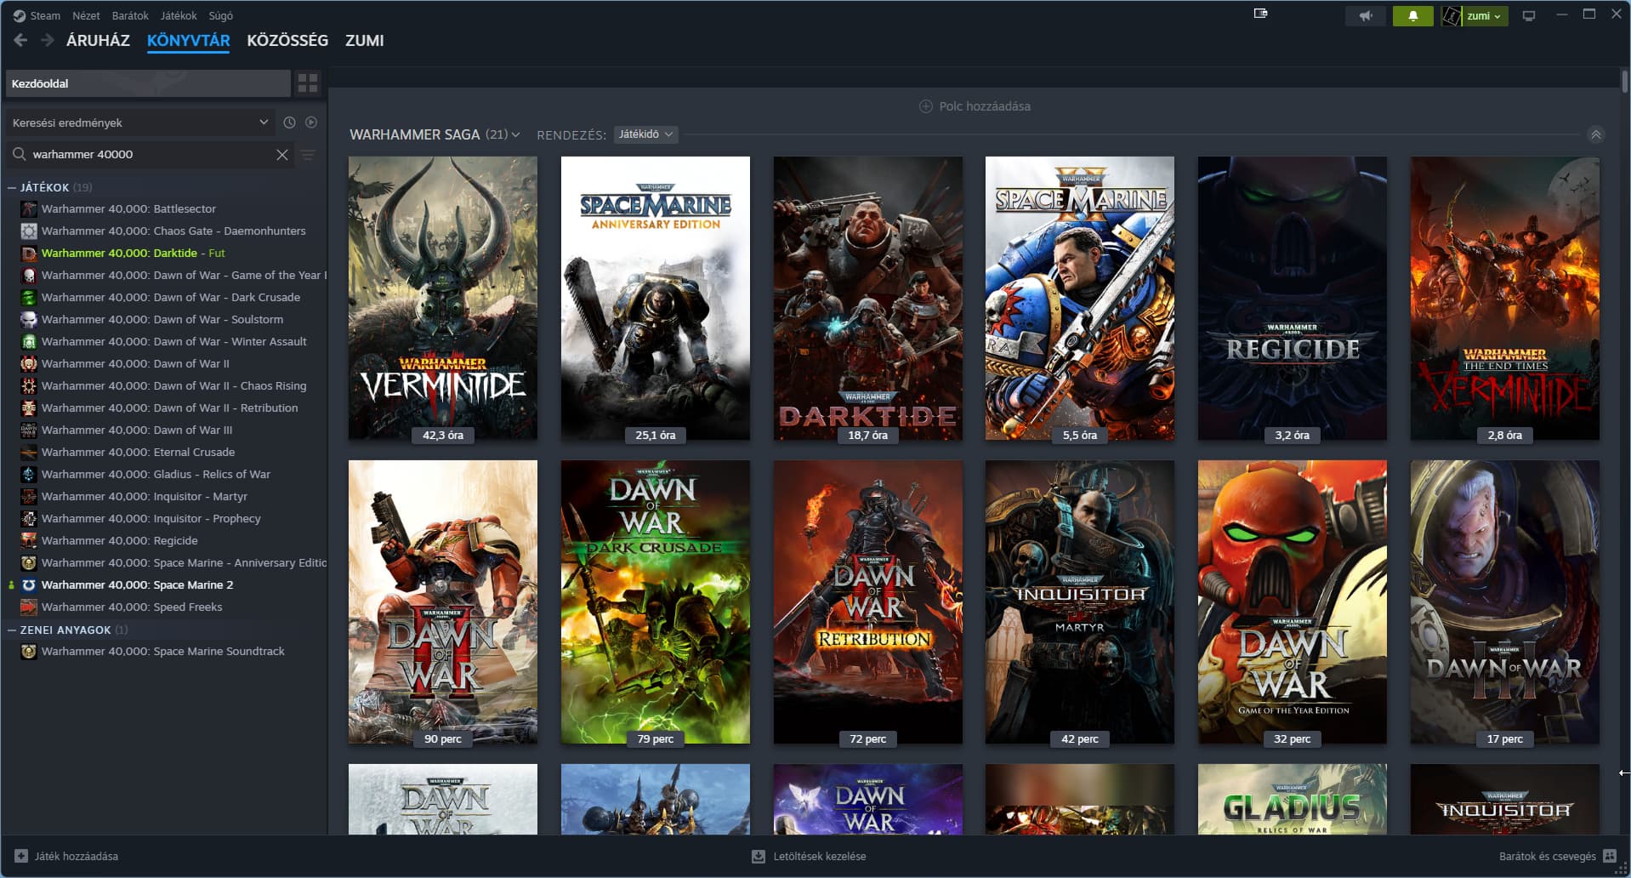This screenshot has width=1631, height=878.
Task: Click the VR/broadcast icon near the top right
Action: pos(1261,14)
